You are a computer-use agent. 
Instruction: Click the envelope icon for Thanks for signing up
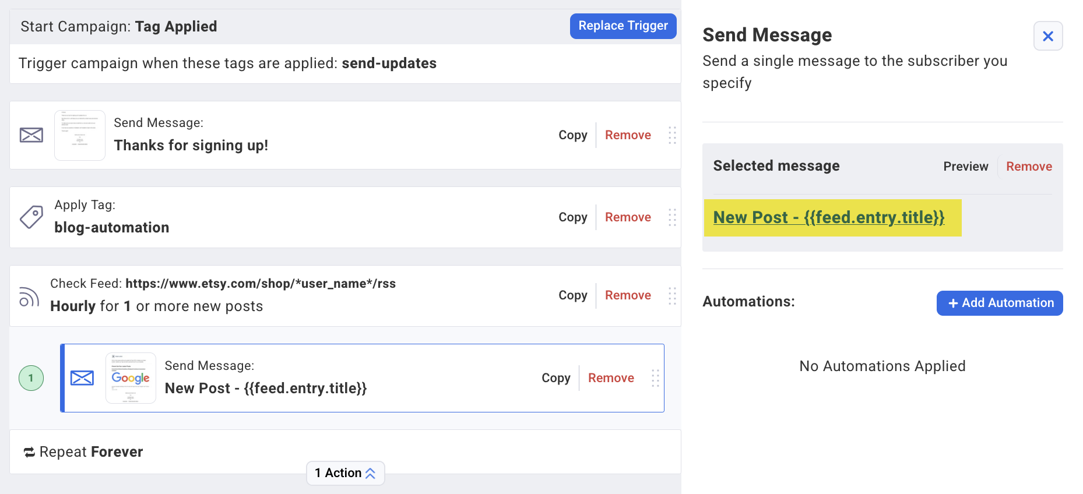(31, 135)
